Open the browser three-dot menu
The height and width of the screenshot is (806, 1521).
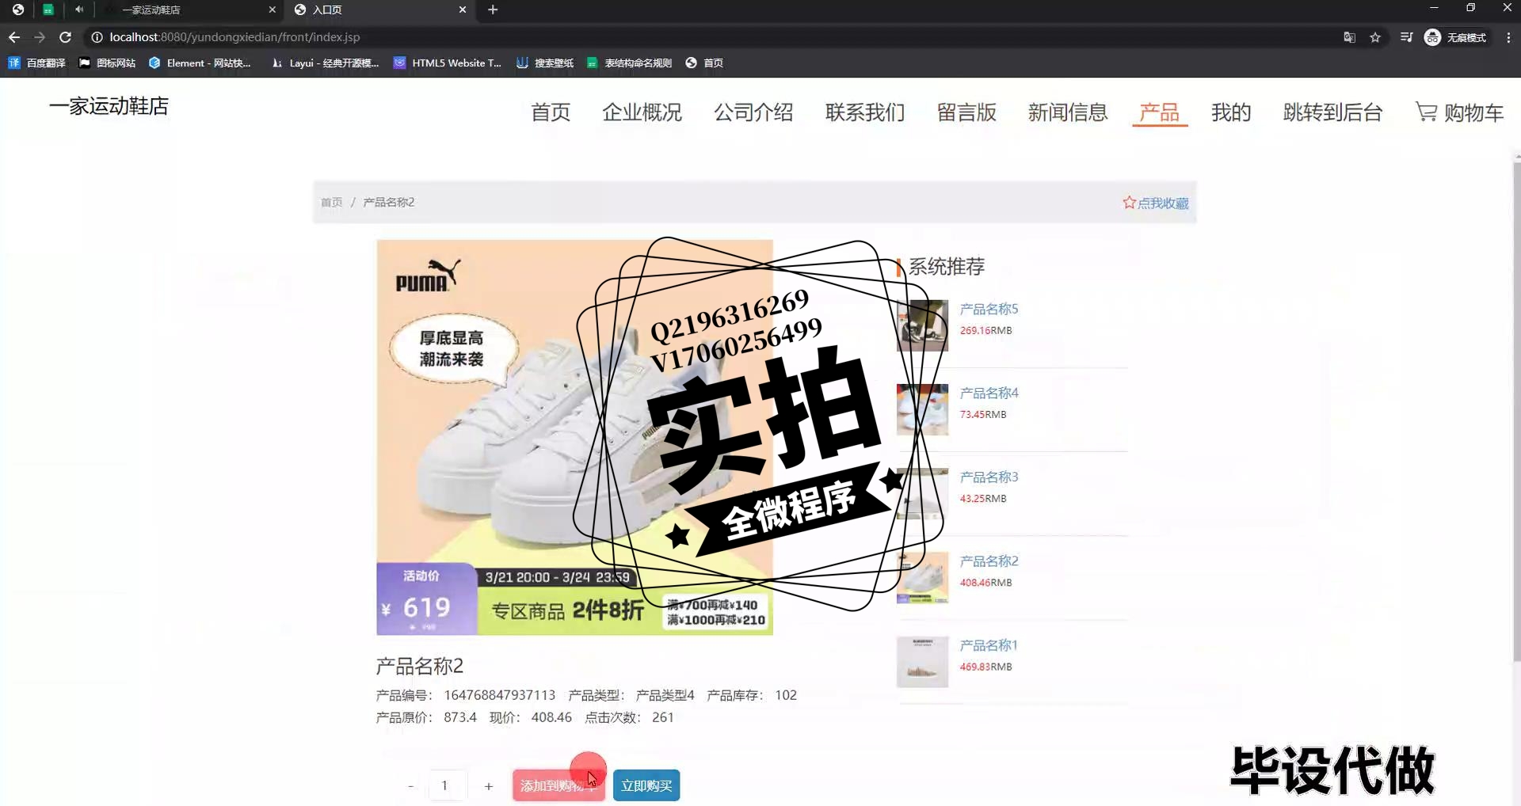(x=1508, y=37)
